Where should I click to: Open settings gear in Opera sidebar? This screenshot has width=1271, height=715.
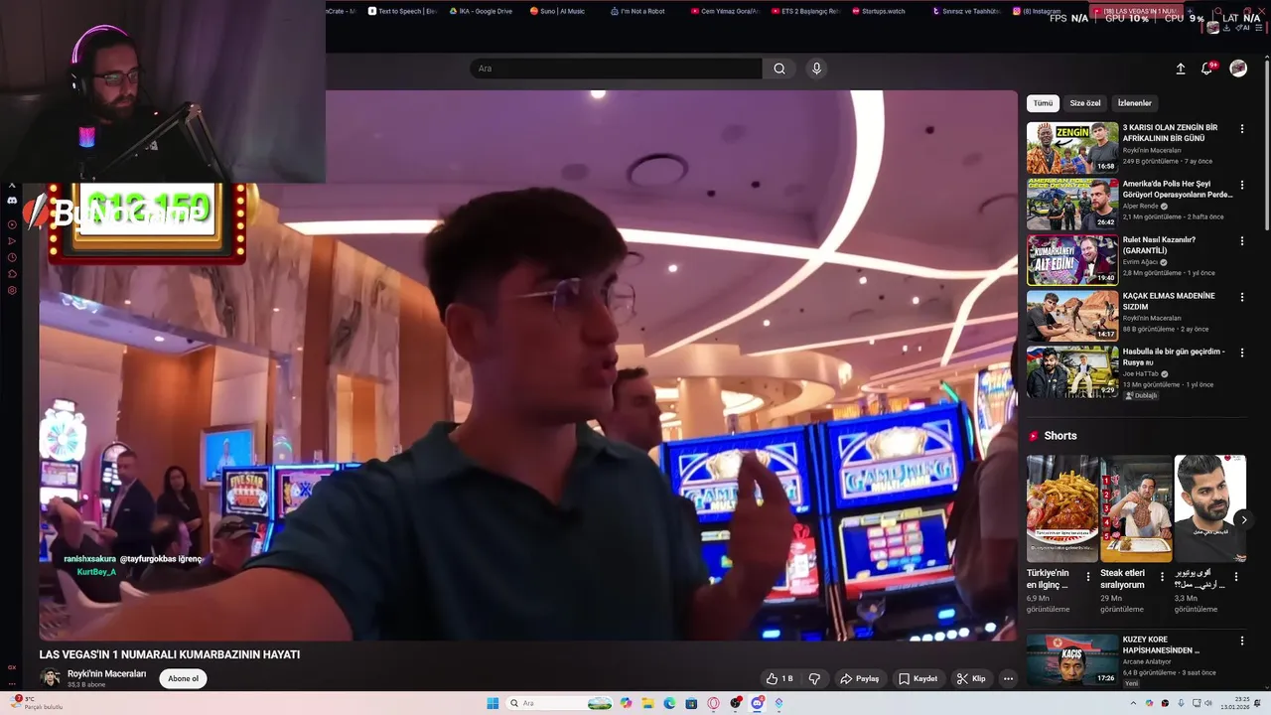pos(12,291)
